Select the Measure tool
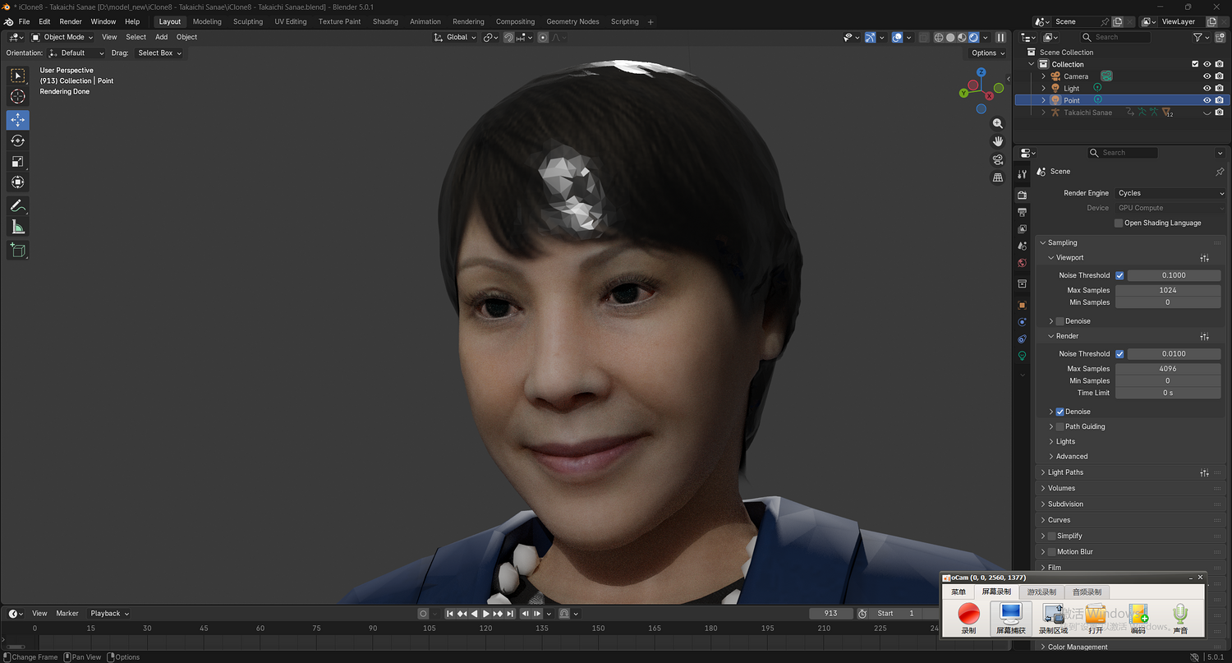Image resolution: width=1232 pixels, height=663 pixels. pyautogui.click(x=18, y=227)
